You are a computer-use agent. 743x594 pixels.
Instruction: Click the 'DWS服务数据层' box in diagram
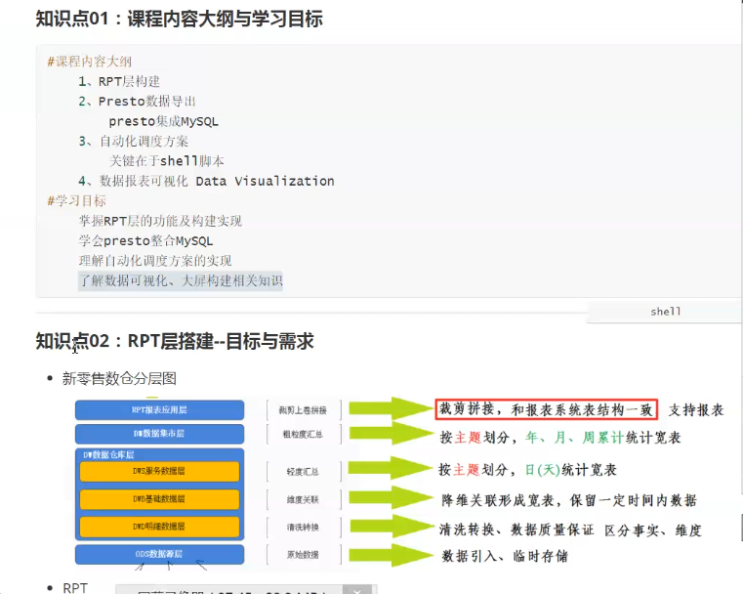pos(160,471)
